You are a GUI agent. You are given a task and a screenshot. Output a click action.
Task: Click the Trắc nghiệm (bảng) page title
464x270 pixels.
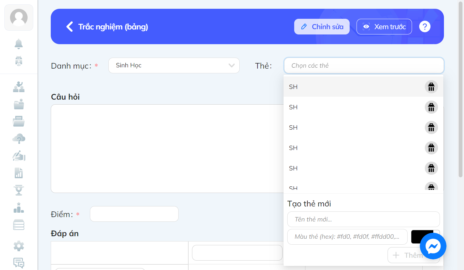click(113, 27)
